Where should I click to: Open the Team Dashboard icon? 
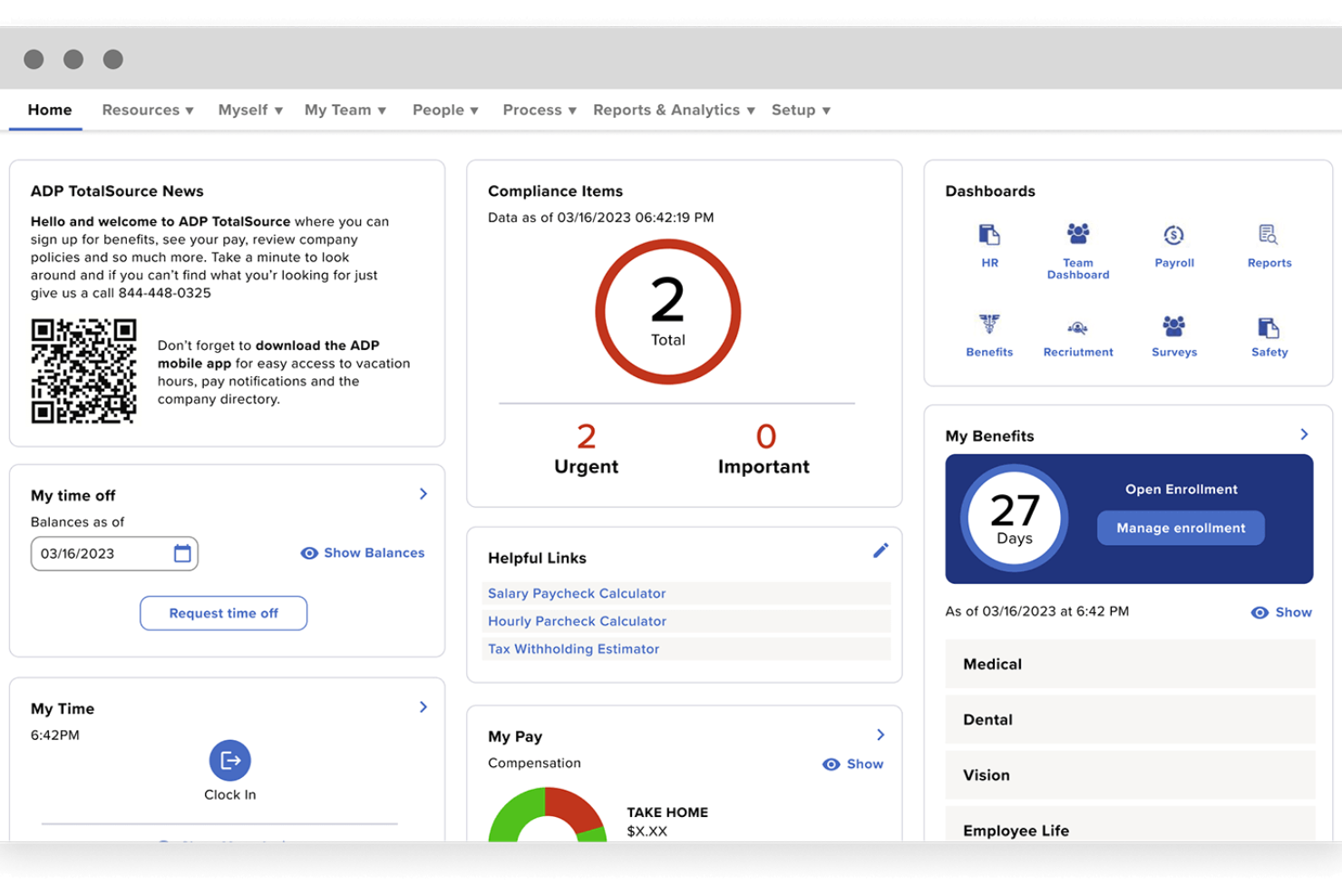(1078, 234)
